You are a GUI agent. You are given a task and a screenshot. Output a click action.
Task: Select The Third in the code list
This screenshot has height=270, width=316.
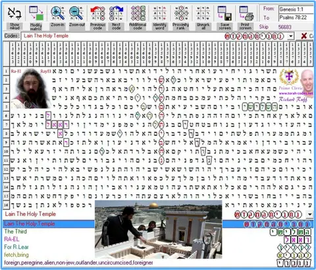click(16, 231)
